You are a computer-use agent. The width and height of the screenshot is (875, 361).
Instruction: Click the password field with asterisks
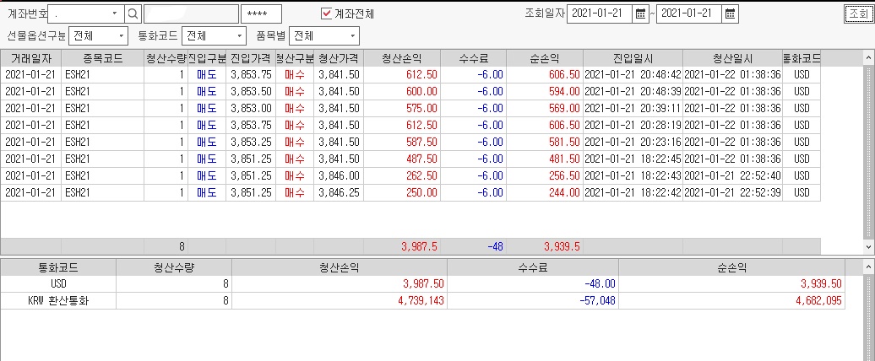pyautogui.click(x=261, y=14)
